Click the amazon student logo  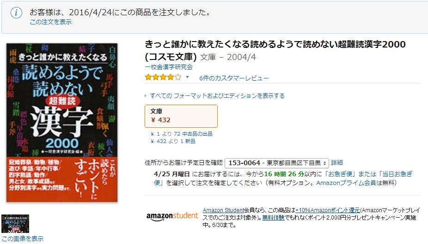point(172,216)
